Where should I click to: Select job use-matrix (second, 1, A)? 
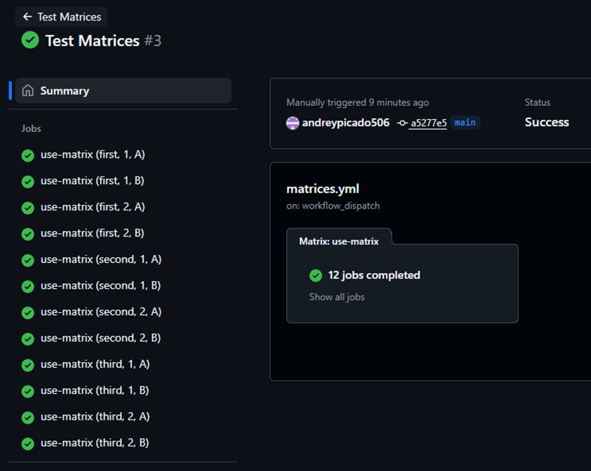point(101,260)
